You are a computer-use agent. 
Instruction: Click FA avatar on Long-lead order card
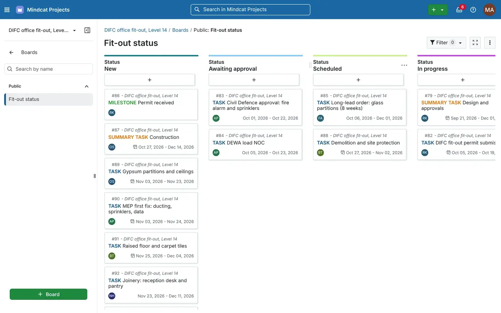click(320, 118)
